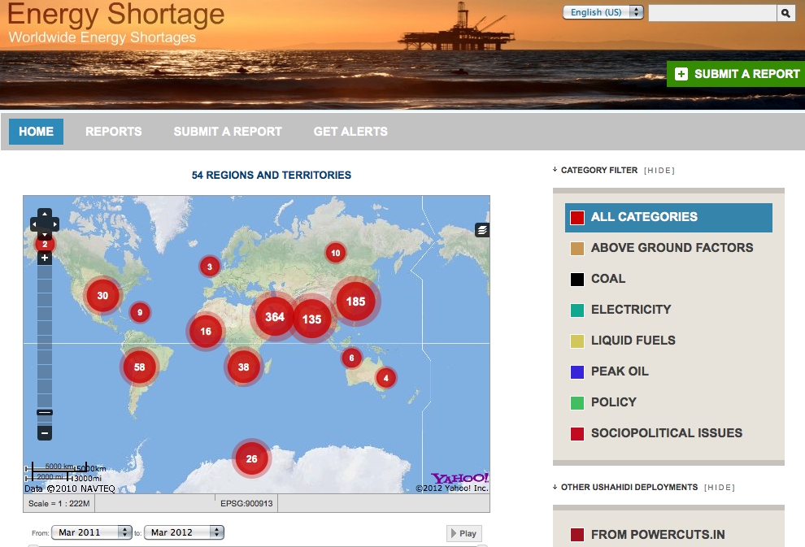The width and height of the screenshot is (805, 547).
Task: Click the map zoom level slider handle
Action: click(45, 413)
